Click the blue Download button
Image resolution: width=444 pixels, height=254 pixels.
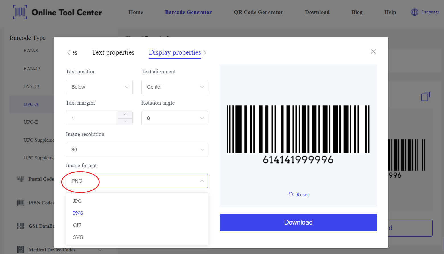[x=298, y=223]
